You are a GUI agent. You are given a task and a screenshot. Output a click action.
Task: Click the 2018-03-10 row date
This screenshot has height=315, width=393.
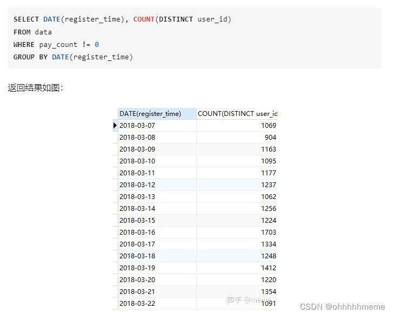[x=137, y=161]
